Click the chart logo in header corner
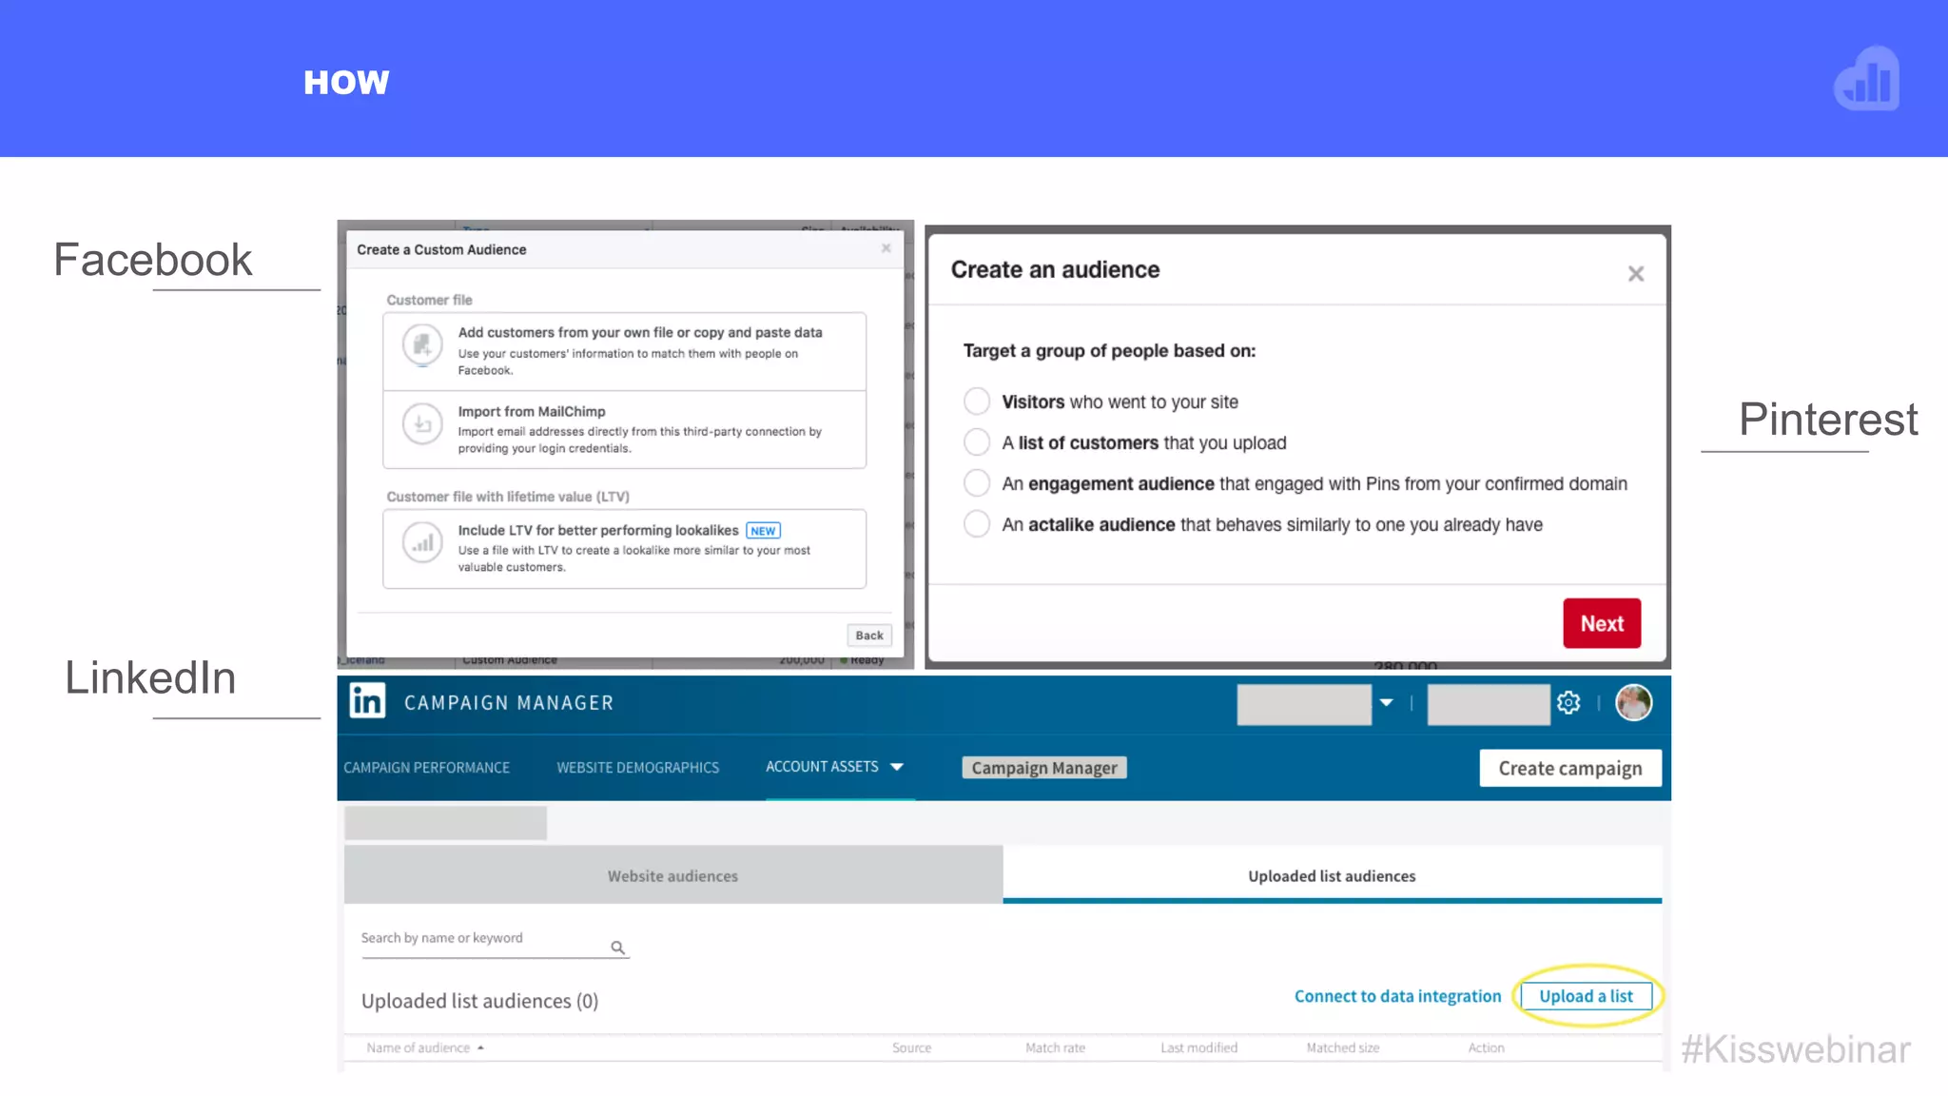This screenshot has width=1948, height=1096. [x=1866, y=80]
